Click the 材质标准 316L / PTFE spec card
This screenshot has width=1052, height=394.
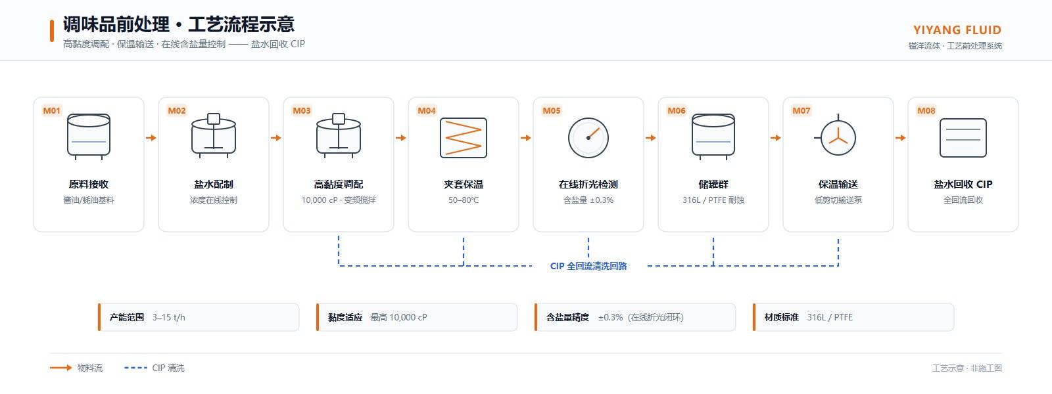tap(853, 317)
